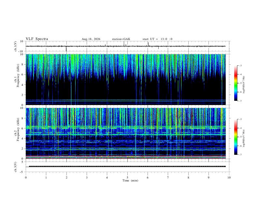
Task: Click the Aug.18, 2026 date label
Action: (x=91, y=39)
